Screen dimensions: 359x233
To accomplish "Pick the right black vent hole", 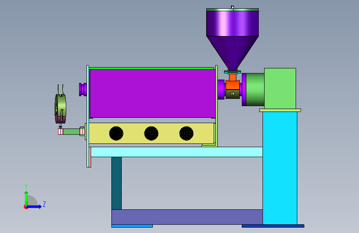I will pyautogui.click(x=186, y=133).
